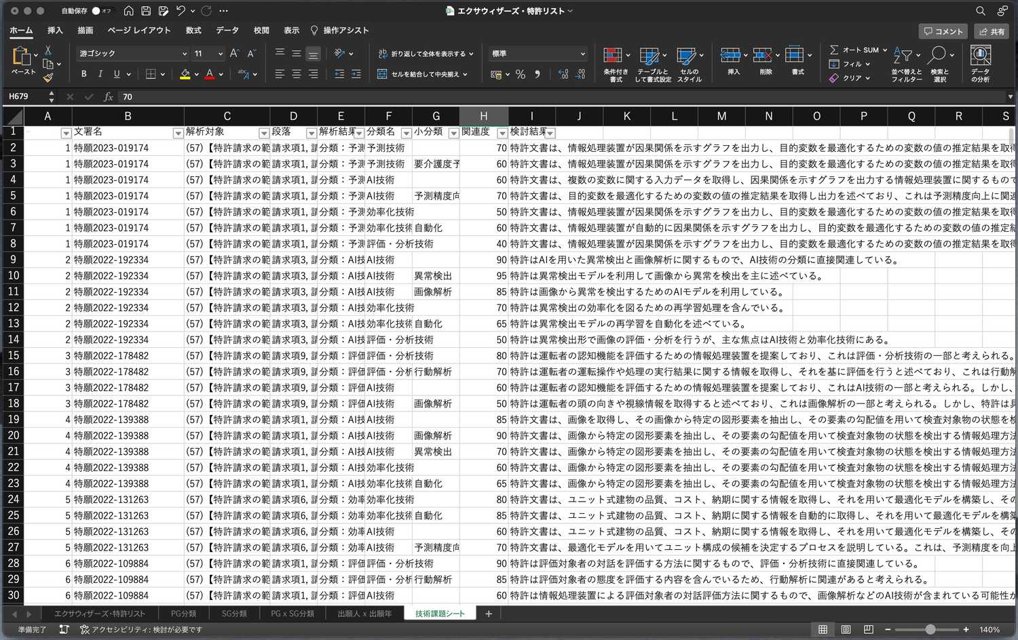Switch to the 出願人 x 出願年 sheet tab

[364, 614]
